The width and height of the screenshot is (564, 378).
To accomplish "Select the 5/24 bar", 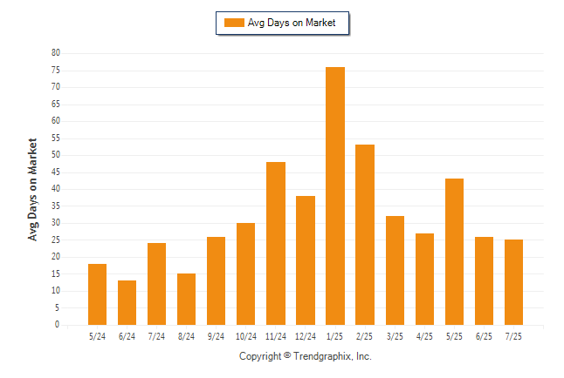I will pyautogui.click(x=97, y=294).
